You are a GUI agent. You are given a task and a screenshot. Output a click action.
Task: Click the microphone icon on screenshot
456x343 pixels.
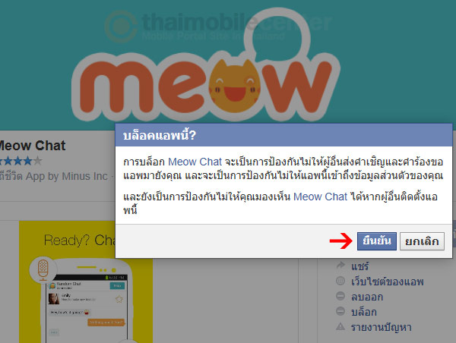43,269
